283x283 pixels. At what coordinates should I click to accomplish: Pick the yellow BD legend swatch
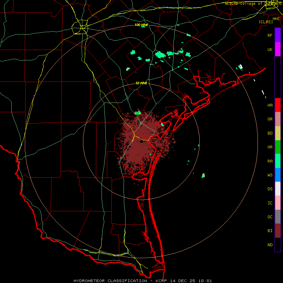(x=278, y=133)
